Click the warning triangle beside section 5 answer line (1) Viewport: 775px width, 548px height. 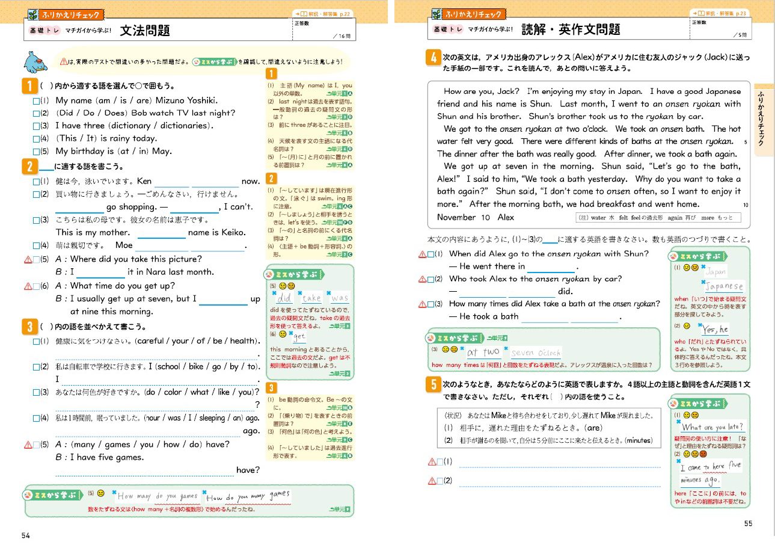pos(431,462)
